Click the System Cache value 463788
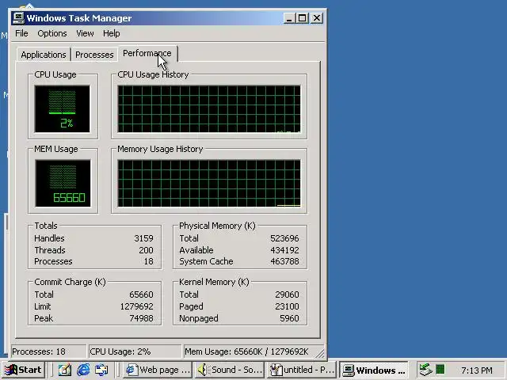The image size is (507, 380). click(284, 261)
